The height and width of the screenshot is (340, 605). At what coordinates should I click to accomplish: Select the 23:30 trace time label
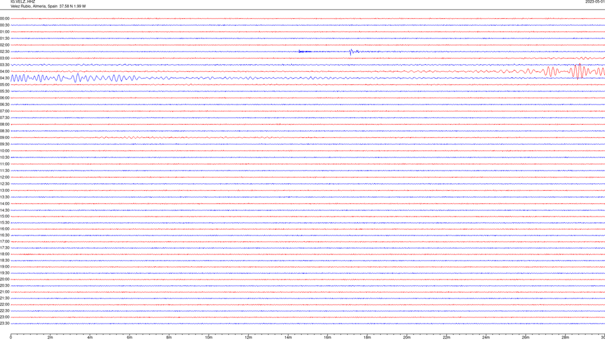click(x=4, y=324)
